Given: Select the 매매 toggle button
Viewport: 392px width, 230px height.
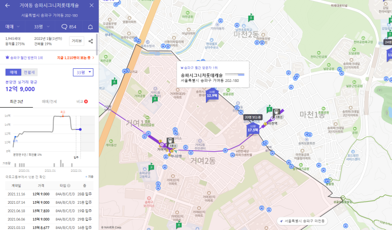Looking at the screenshot, I should coord(14,72).
